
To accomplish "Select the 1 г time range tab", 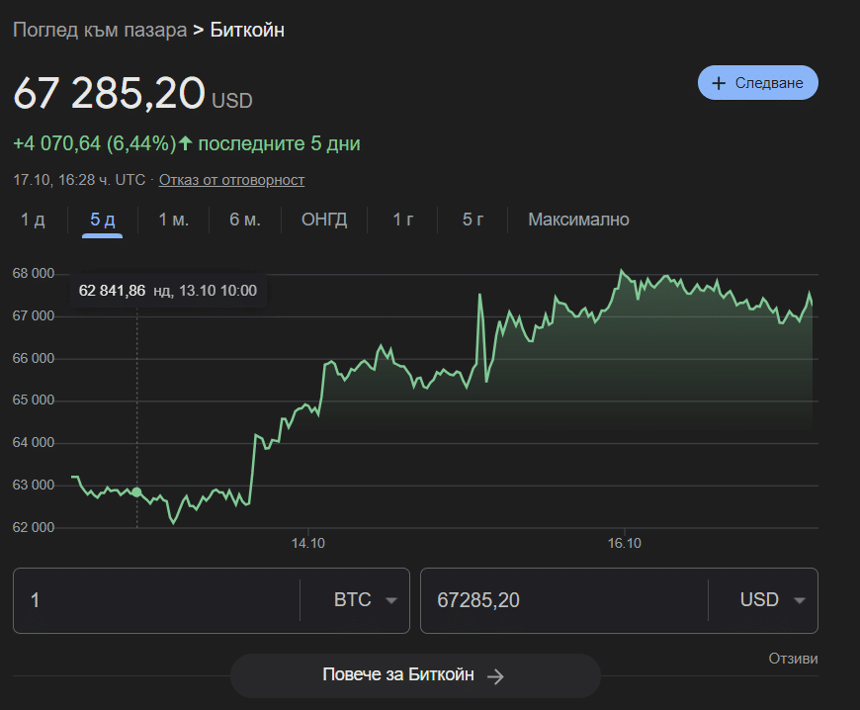I will [403, 220].
